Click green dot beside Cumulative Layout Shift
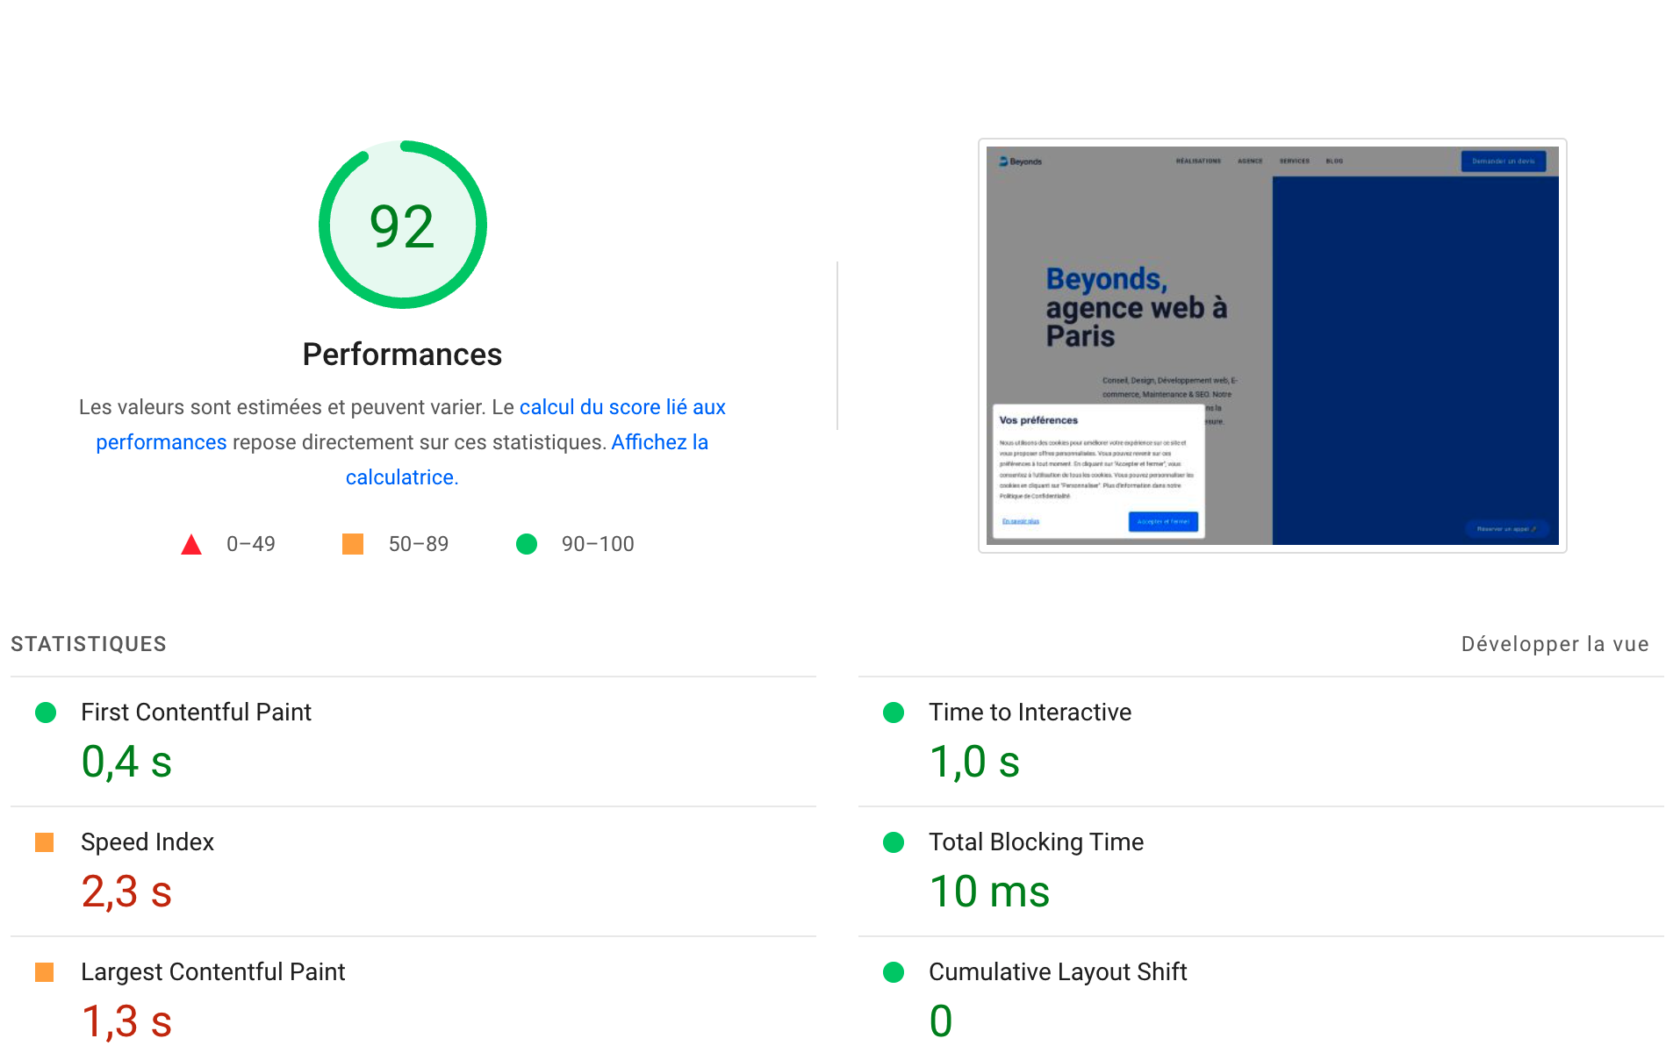 click(x=894, y=972)
